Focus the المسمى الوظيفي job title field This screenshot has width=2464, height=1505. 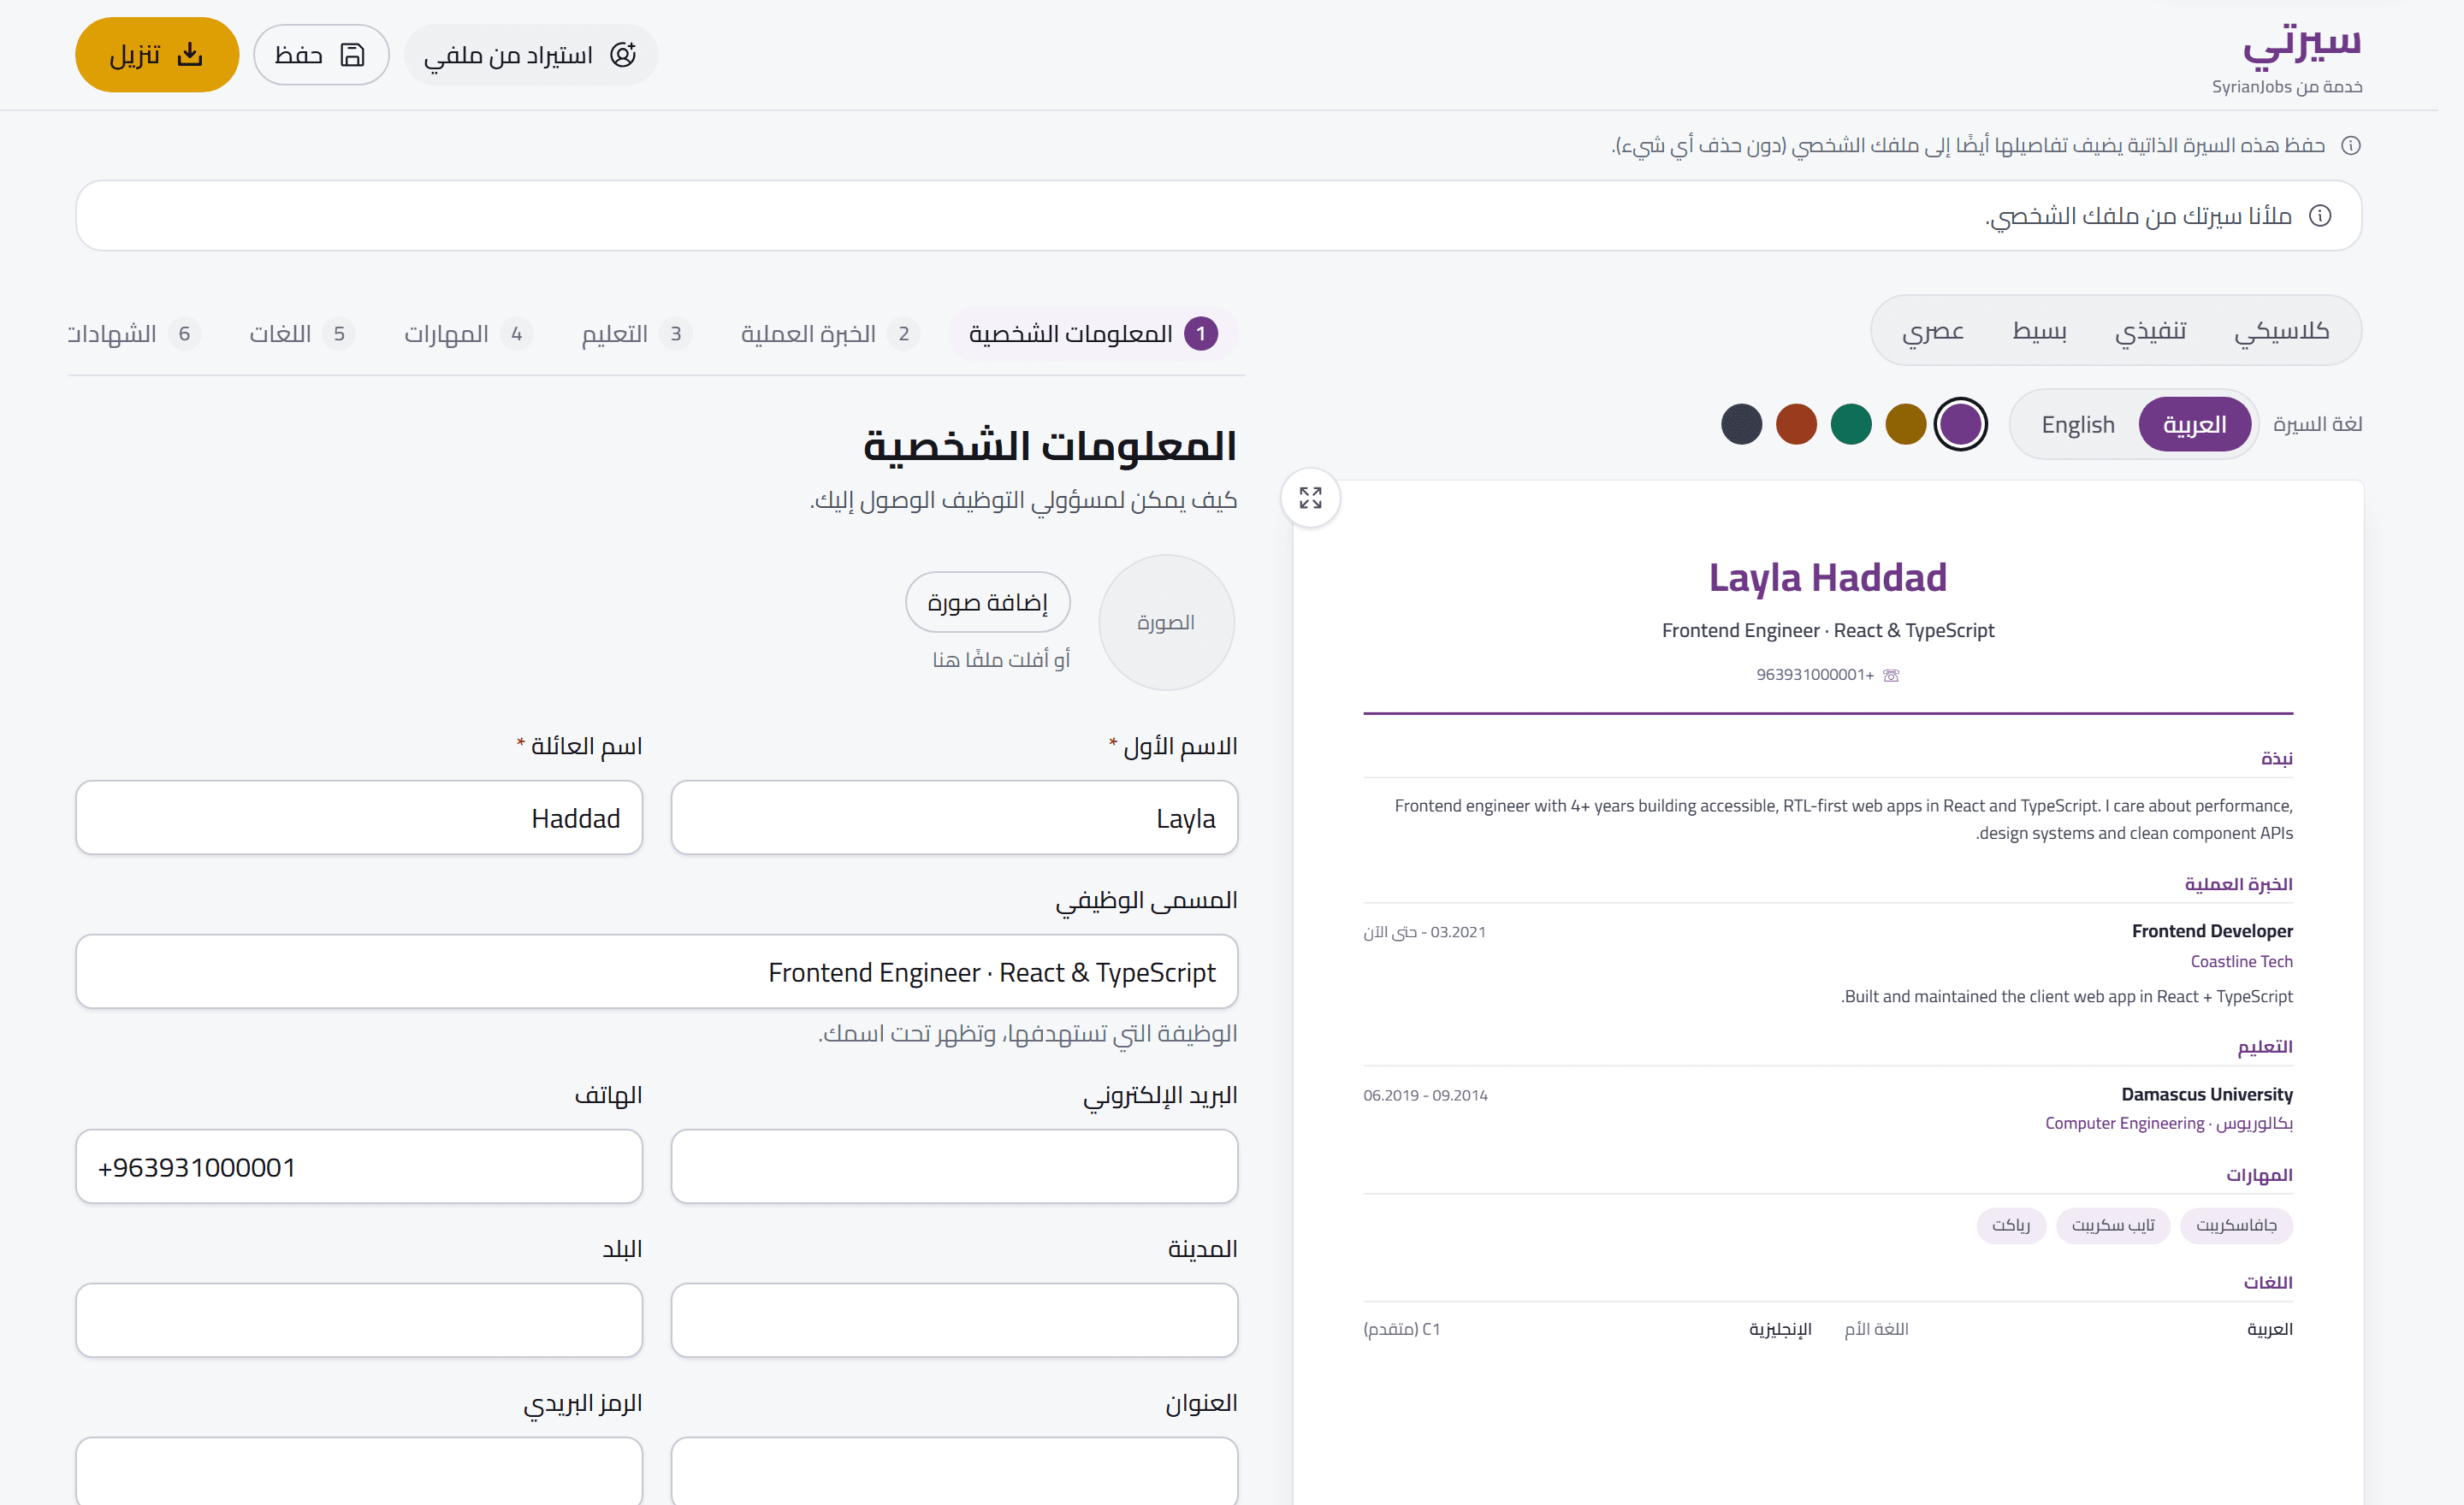(x=657, y=971)
